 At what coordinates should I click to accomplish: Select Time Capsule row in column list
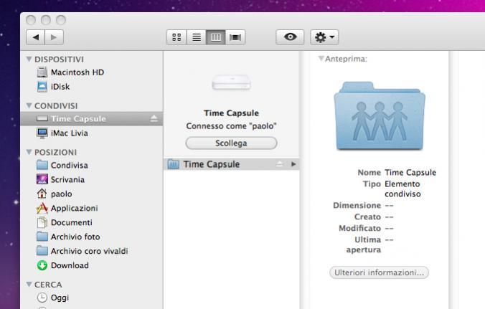(231, 164)
